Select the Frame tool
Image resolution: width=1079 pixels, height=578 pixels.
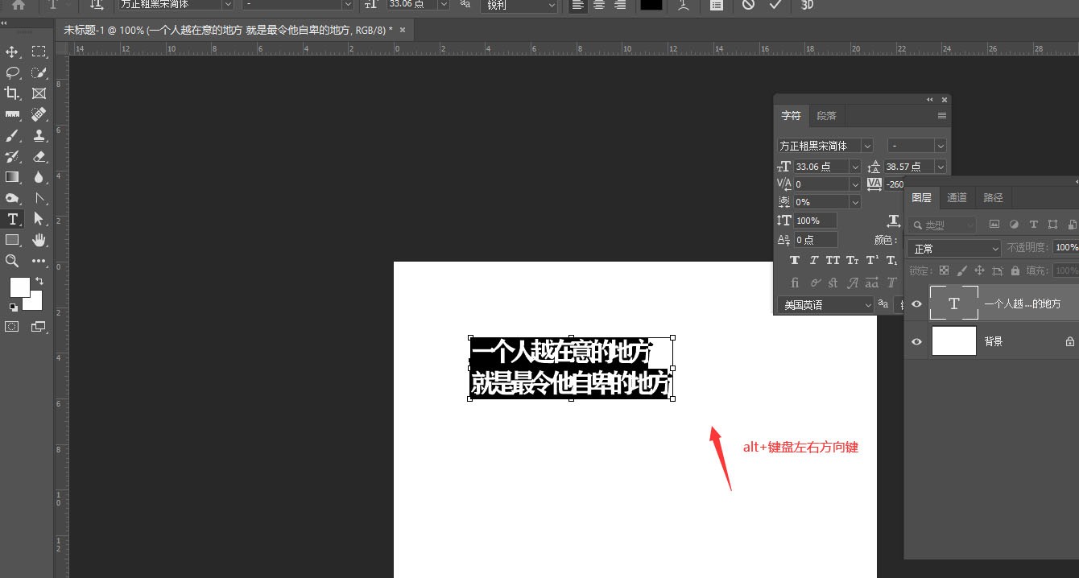(x=39, y=93)
